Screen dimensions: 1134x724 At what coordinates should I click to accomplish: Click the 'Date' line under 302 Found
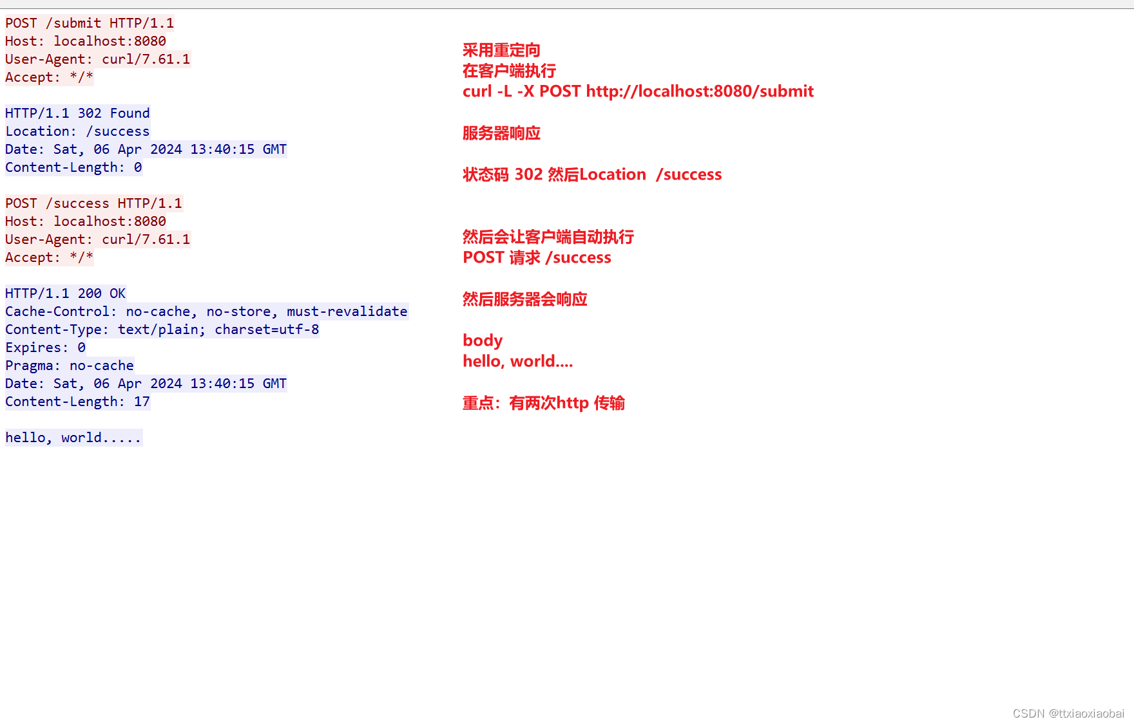[146, 149]
